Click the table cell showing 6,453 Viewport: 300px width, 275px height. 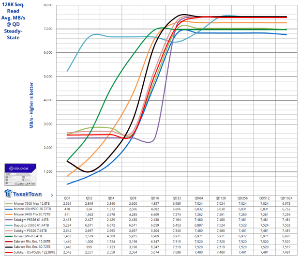[177, 226]
